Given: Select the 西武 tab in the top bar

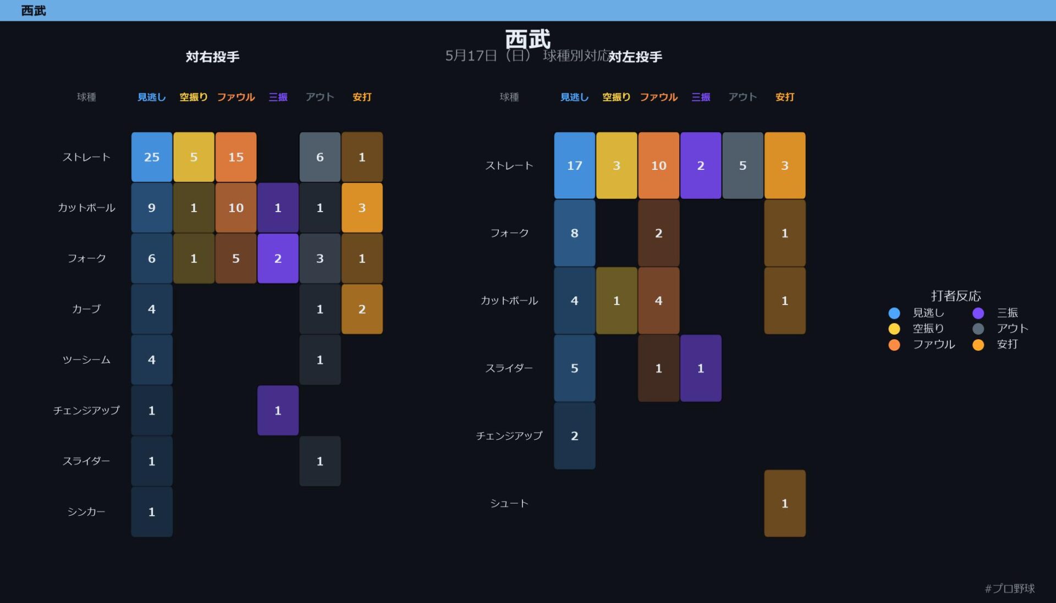Looking at the screenshot, I should point(34,10).
